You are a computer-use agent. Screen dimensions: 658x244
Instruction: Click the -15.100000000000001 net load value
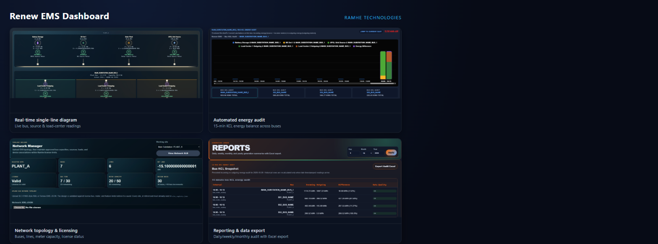pyautogui.click(x=176, y=166)
